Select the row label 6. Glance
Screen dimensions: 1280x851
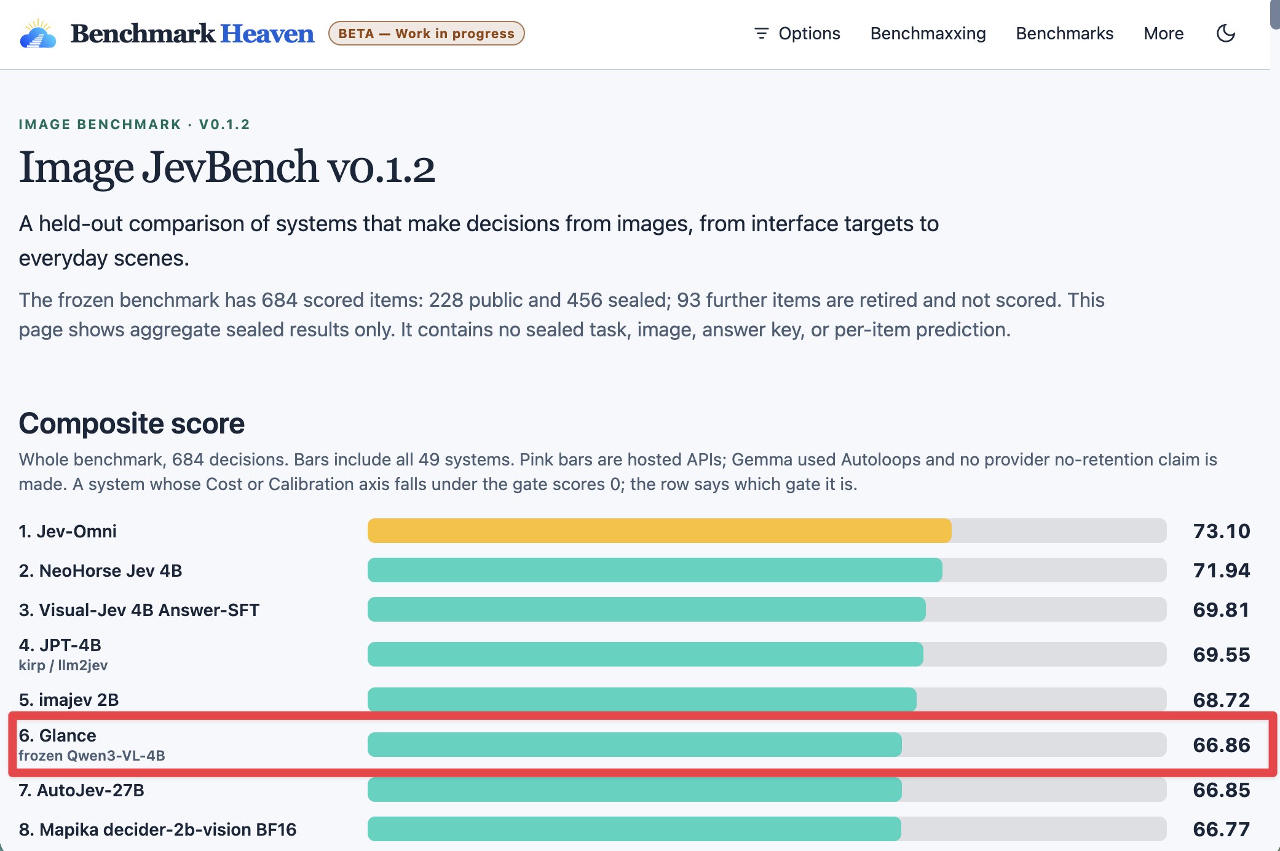click(x=57, y=735)
